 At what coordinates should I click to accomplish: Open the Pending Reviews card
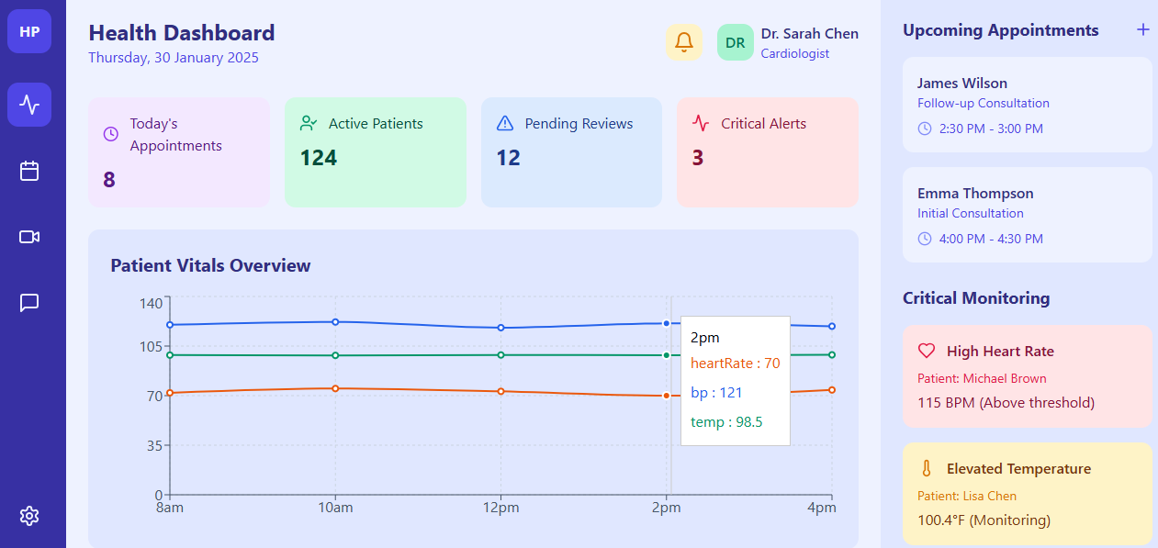(571, 152)
